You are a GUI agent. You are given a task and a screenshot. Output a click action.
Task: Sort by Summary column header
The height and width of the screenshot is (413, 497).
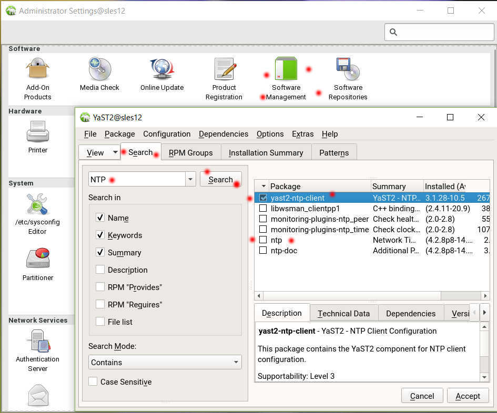(x=397, y=186)
